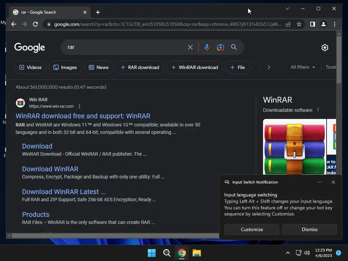
Task: Bookmark this page with the star icon
Action: (299, 24)
